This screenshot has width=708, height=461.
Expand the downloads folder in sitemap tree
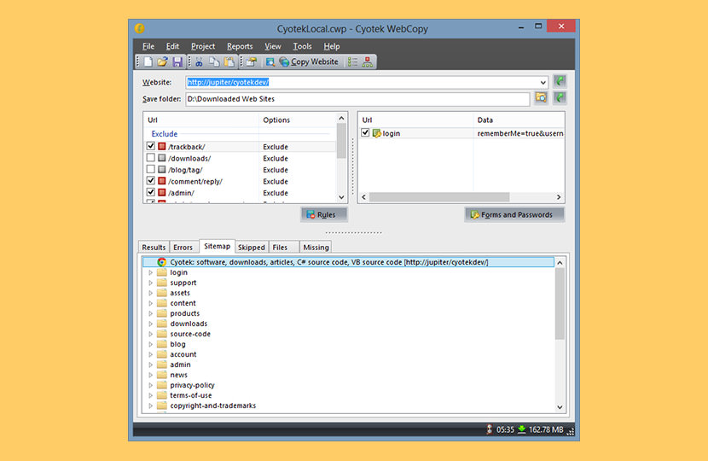click(150, 324)
